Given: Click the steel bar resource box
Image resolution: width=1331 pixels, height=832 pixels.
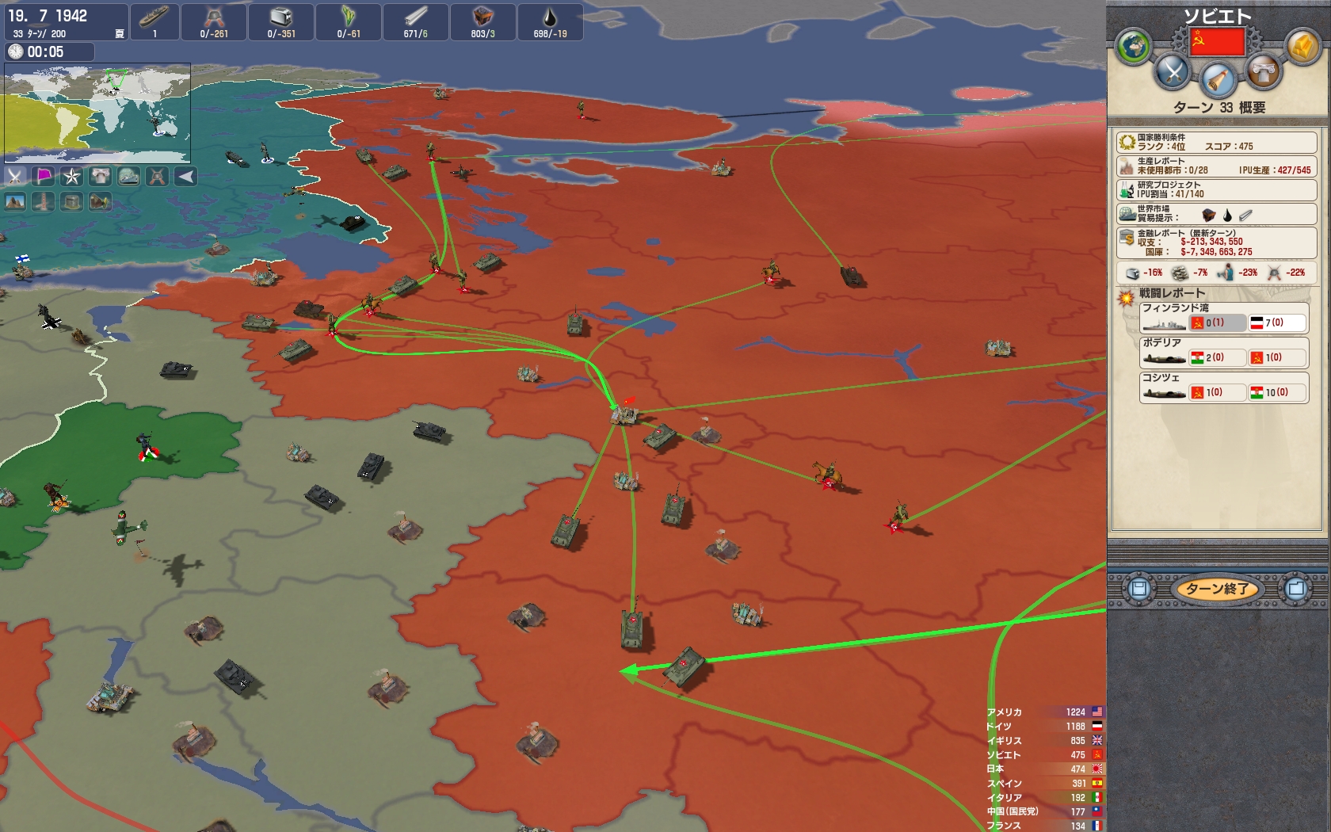Looking at the screenshot, I should click(416, 21).
